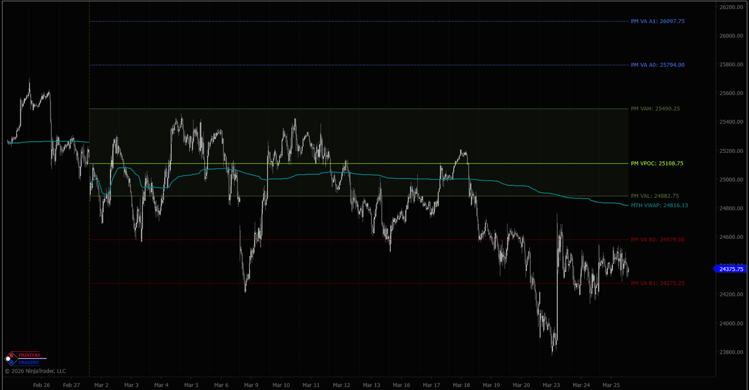
Task: Click the Mar 16 date label
Action: click(x=401, y=386)
